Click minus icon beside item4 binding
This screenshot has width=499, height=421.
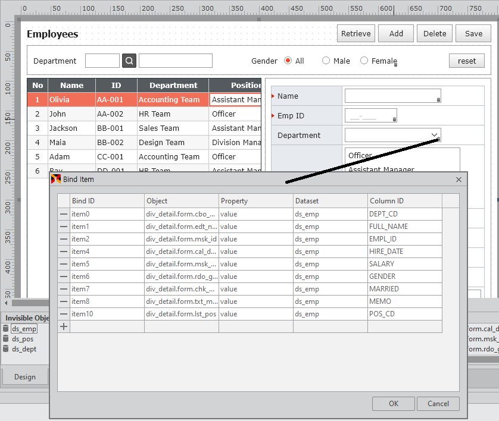(x=64, y=252)
